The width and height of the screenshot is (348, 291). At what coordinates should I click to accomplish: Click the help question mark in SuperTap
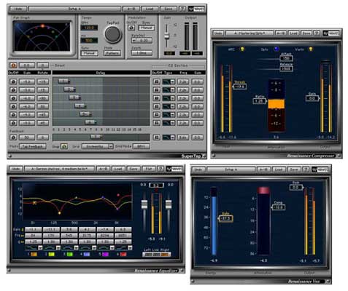[x=182, y=9]
